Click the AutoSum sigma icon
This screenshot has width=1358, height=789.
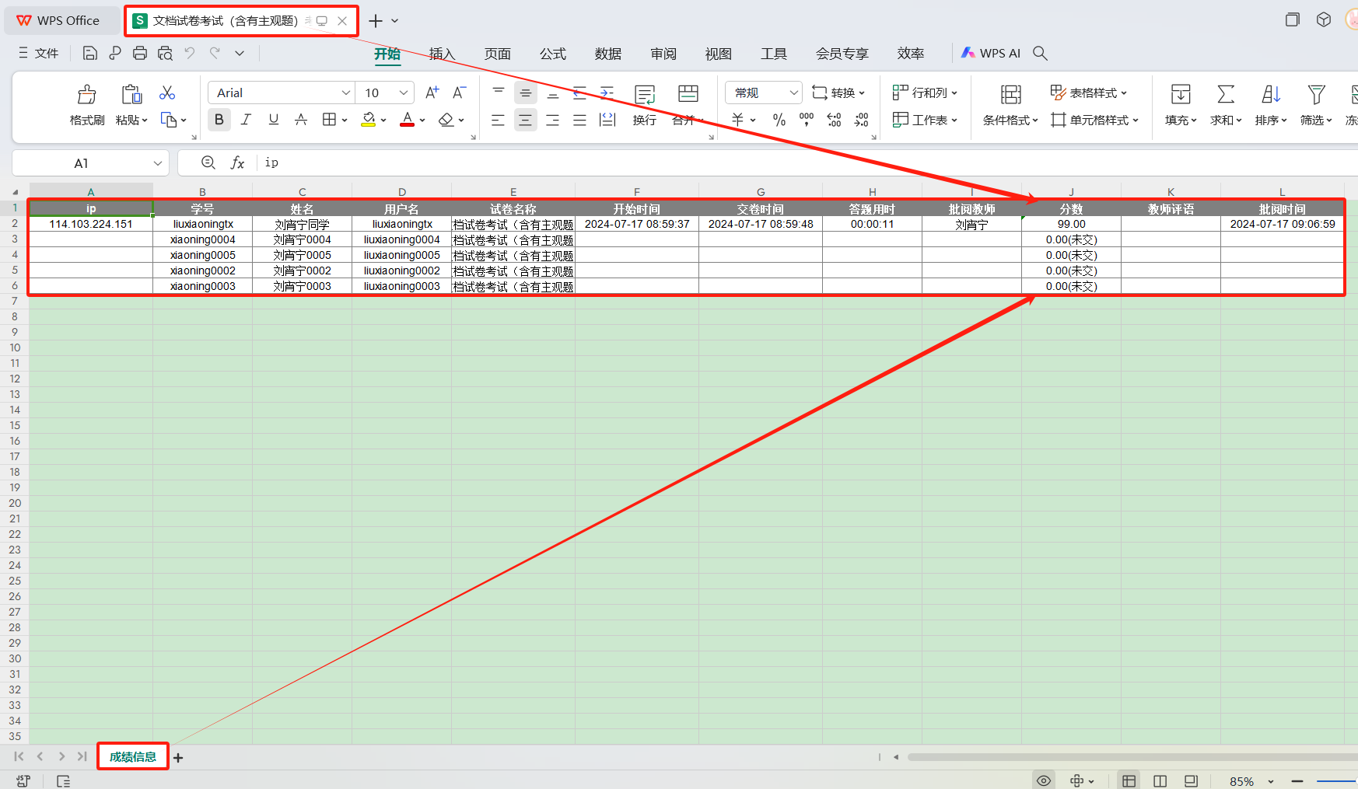coord(1225,95)
